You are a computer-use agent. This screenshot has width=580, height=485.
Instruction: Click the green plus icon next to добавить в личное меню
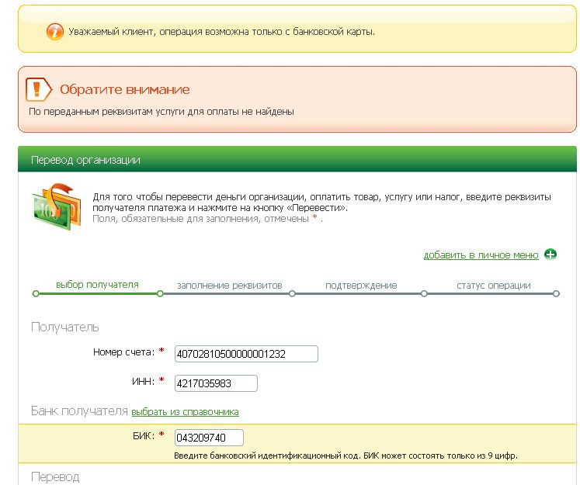click(x=550, y=255)
